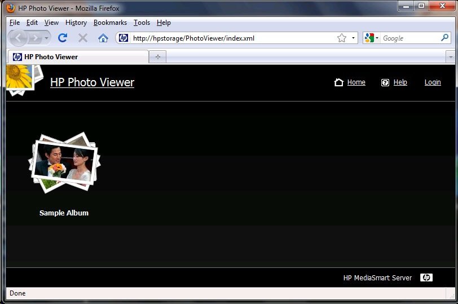This screenshot has height=304, width=458.
Task: Open the Google search engine selector
Action: tap(371, 38)
